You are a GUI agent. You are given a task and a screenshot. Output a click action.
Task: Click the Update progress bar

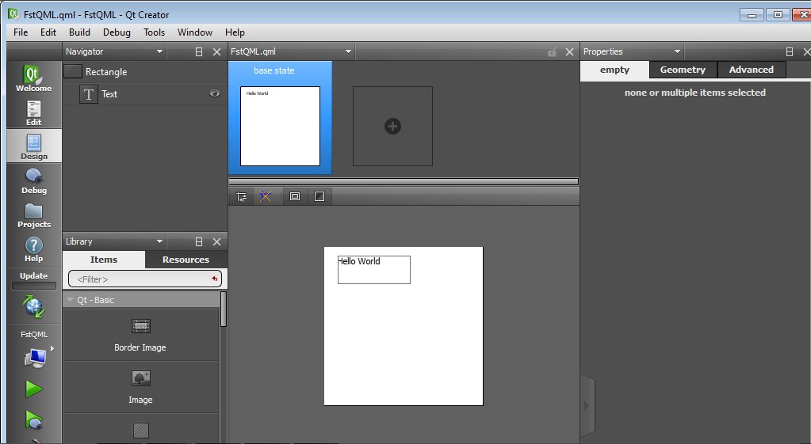[x=34, y=286]
